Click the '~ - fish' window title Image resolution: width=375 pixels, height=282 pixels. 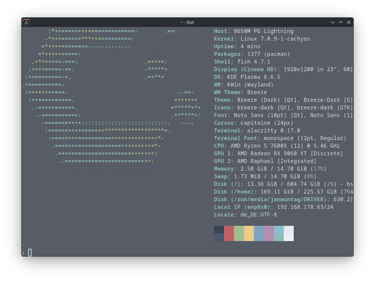[x=187, y=22]
